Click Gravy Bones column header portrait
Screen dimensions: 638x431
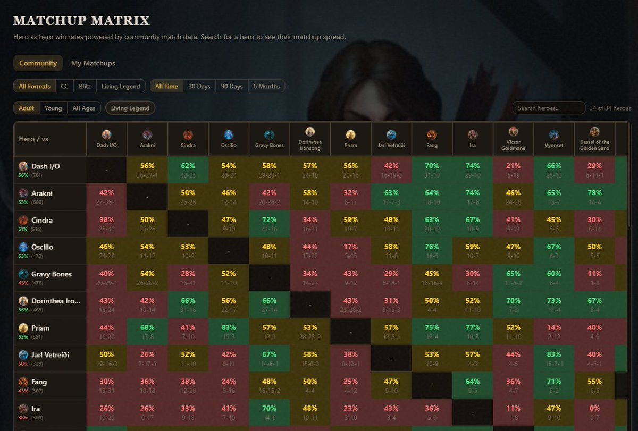click(x=270, y=134)
